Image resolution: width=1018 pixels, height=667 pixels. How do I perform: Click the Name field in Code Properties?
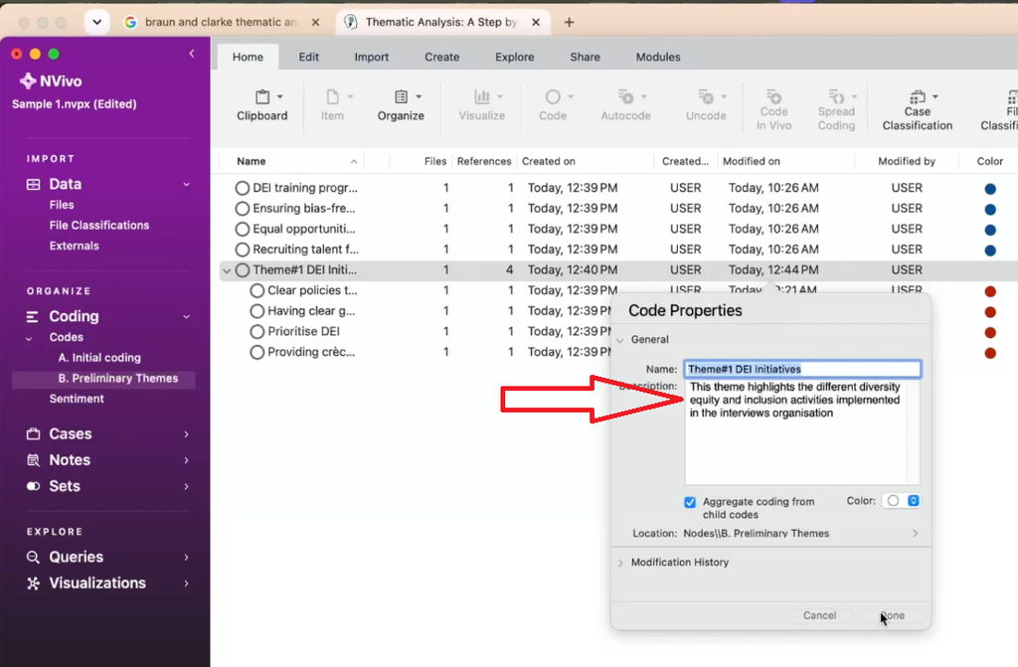802,369
